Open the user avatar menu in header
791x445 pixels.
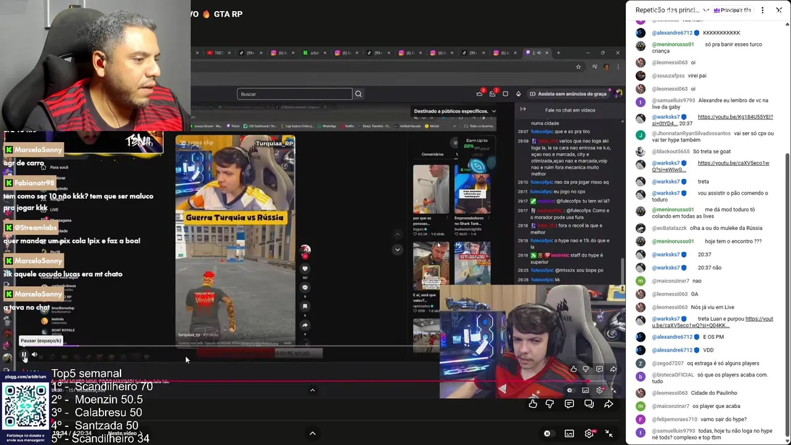[x=619, y=93]
